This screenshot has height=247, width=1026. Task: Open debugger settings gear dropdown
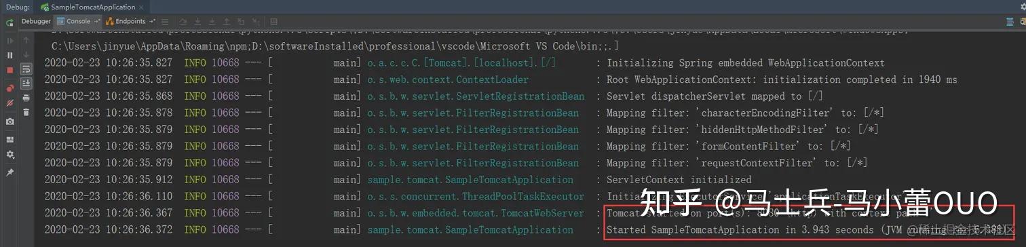(9, 155)
